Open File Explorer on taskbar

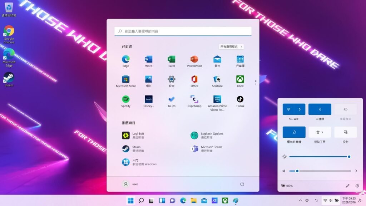(193, 200)
